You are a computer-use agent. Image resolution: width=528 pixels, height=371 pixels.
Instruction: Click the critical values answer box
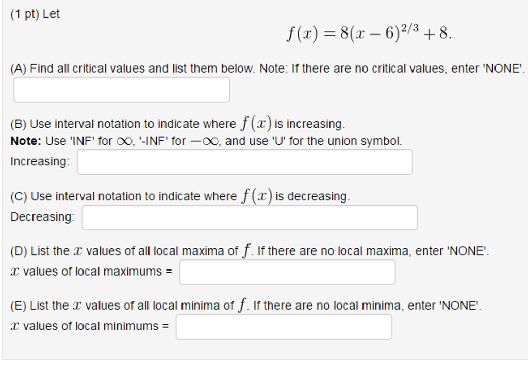click(122, 90)
